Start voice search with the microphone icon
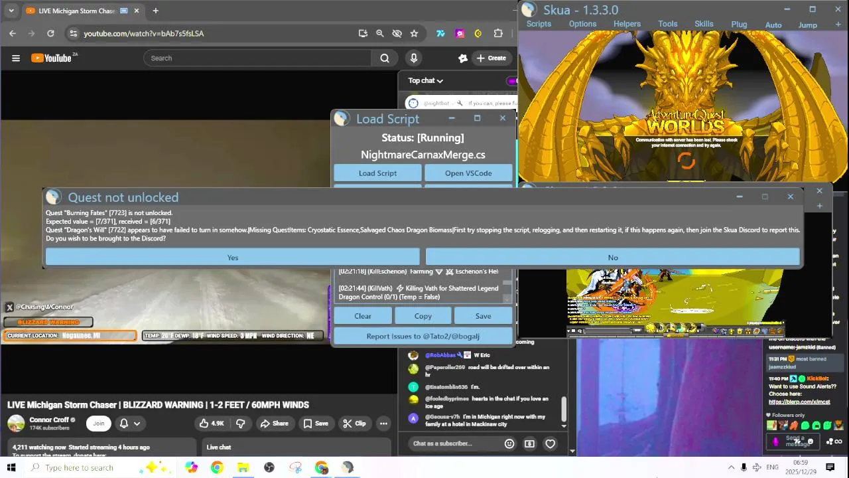The width and height of the screenshot is (849, 478). (x=414, y=58)
